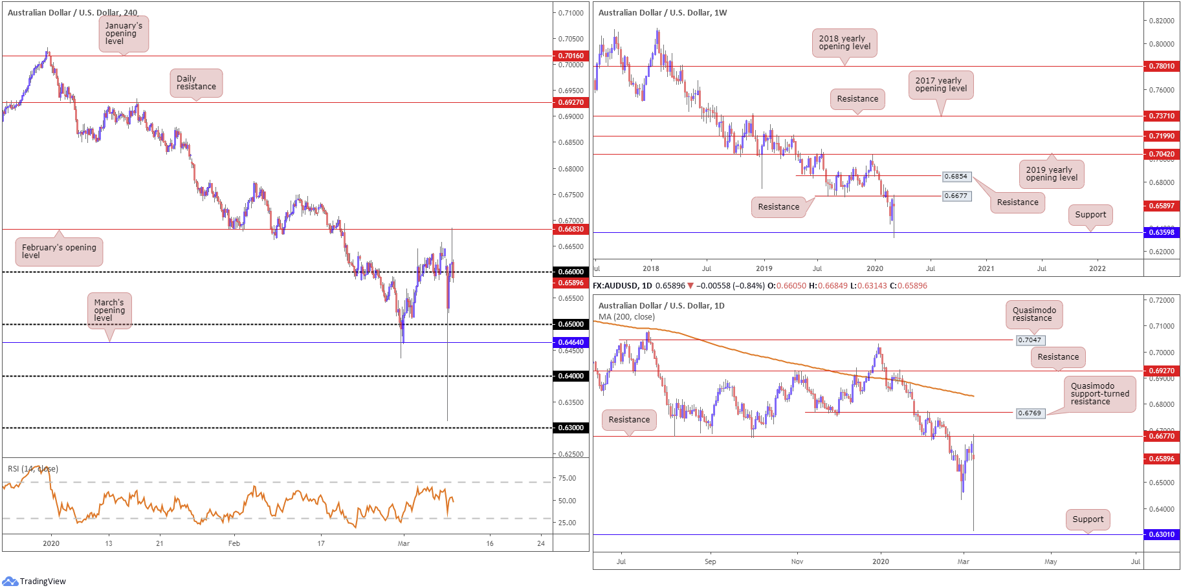Click the Quasimodo resistance callout
Image resolution: width=1181 pixels, height=588 pixels.
tap(1033, 314)
